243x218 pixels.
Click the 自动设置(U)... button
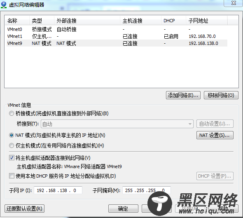tap(215, 124)
